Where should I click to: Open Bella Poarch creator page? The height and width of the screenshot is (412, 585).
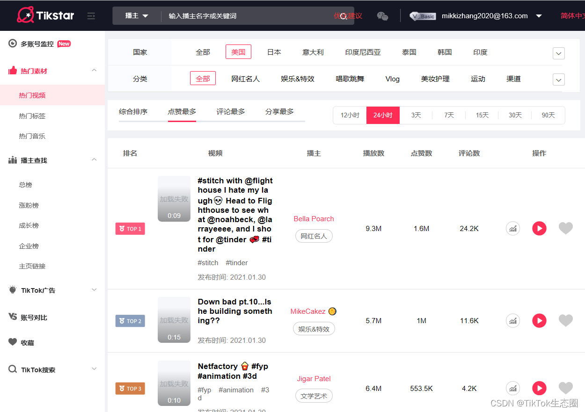314,219
